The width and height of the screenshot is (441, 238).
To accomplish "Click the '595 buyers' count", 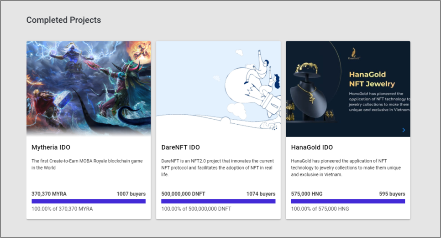I will coord(392,194).
